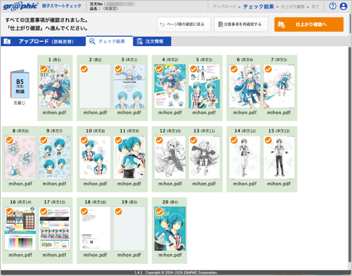Click the ページ順の確認に戻る button

[x=184, y=25]
